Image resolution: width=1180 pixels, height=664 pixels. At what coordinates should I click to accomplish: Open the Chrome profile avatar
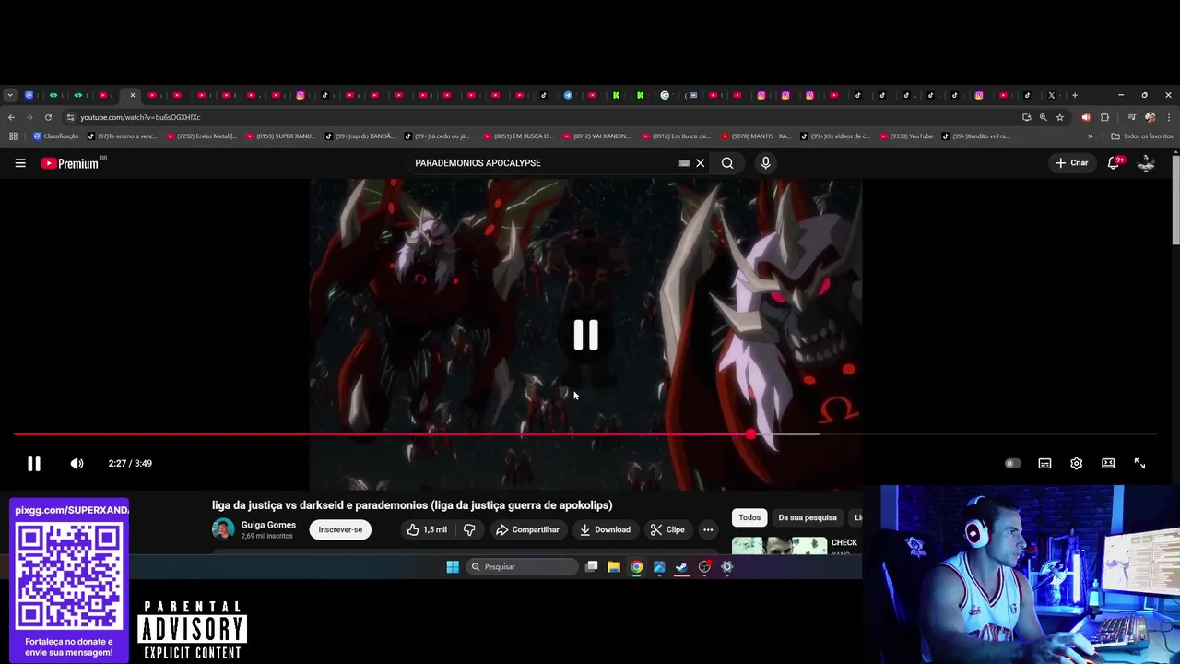pos(1150,117)
